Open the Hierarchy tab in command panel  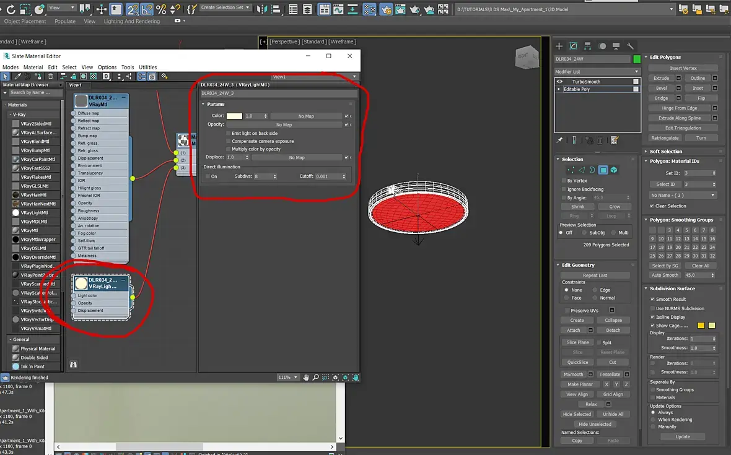[587, 46]
